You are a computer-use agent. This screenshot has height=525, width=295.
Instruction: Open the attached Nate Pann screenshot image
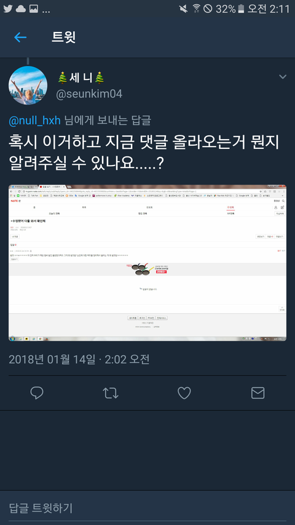pos(147,263)
